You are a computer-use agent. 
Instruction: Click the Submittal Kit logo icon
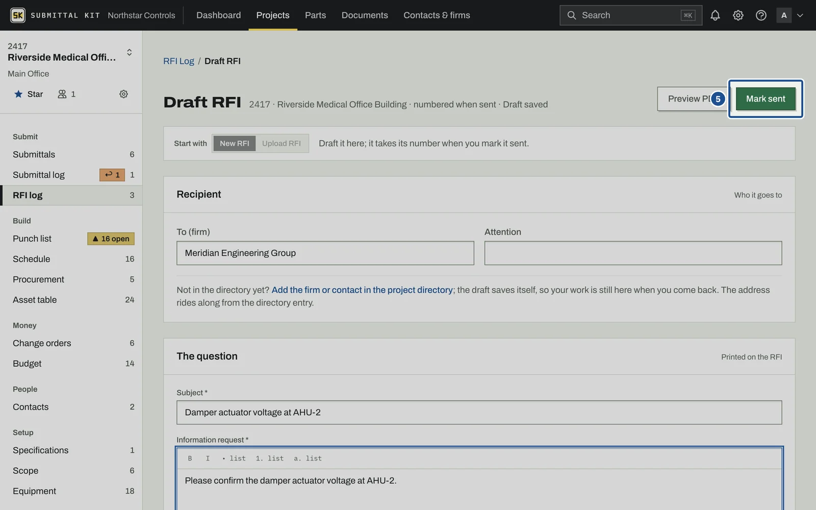pos(18,15)
